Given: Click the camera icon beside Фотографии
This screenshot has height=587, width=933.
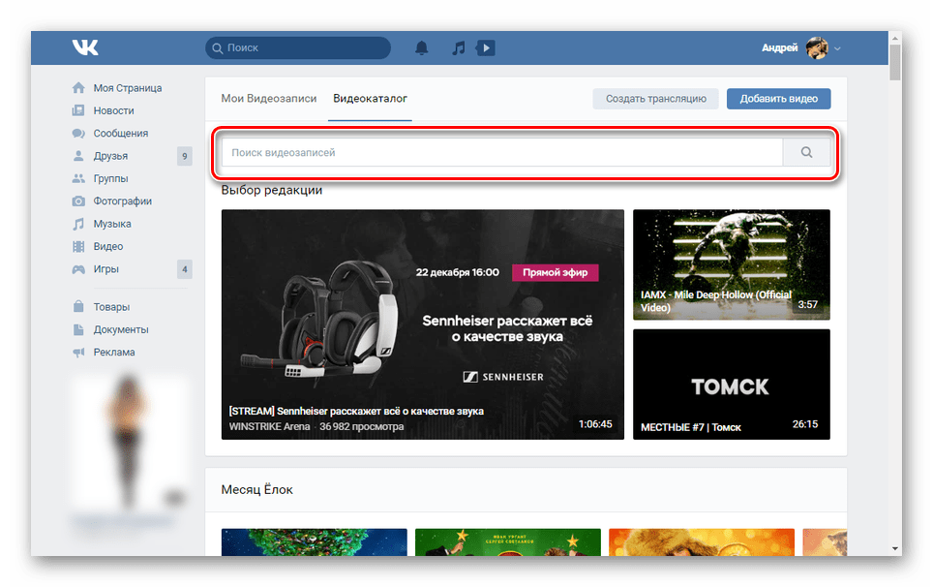Looking at the screenshot, I should click(x=78, y=201).
